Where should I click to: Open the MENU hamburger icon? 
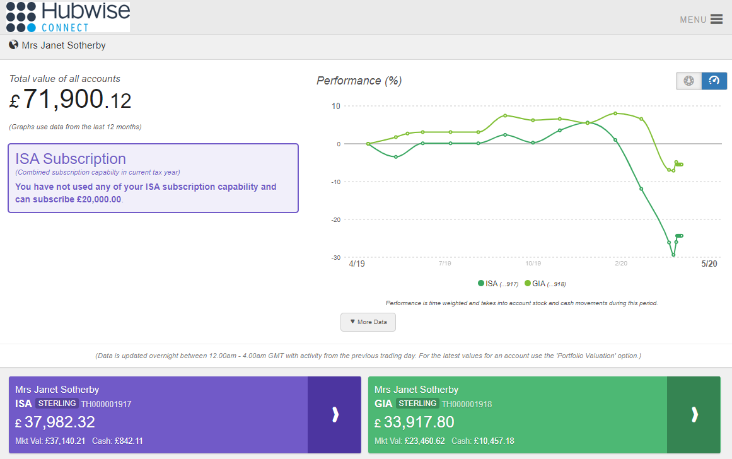pyautogui.click(x=716, y=19)
